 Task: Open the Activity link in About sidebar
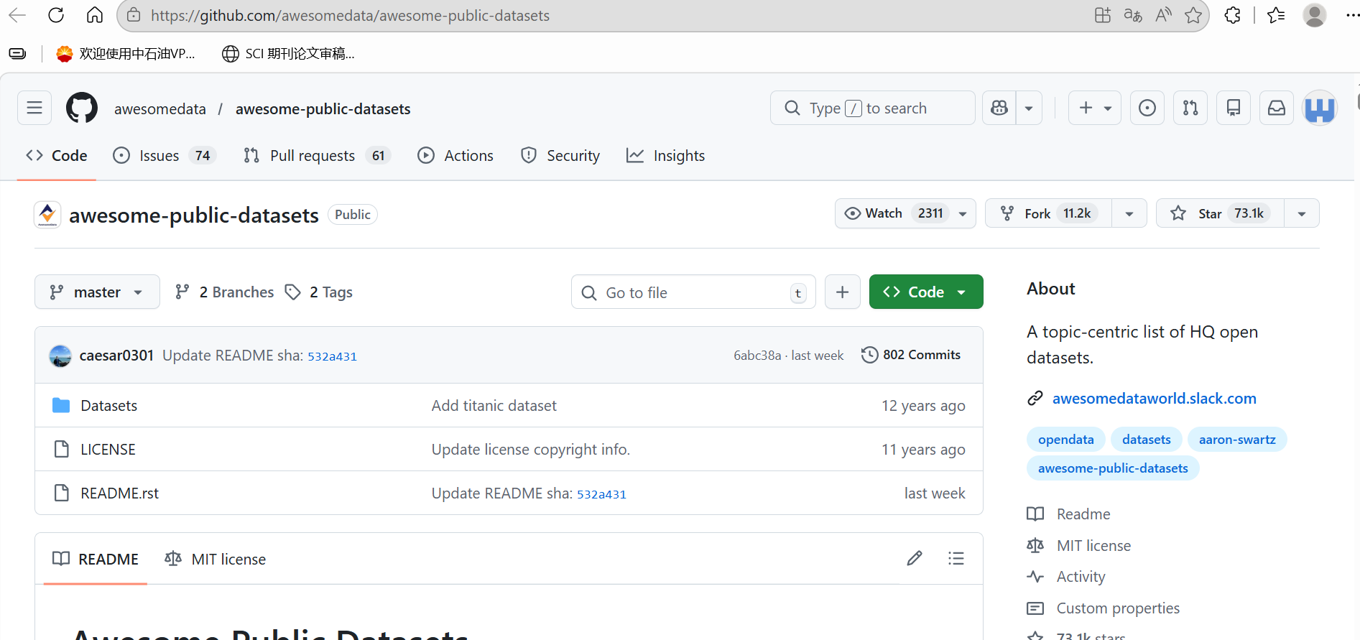(1081, 577)
